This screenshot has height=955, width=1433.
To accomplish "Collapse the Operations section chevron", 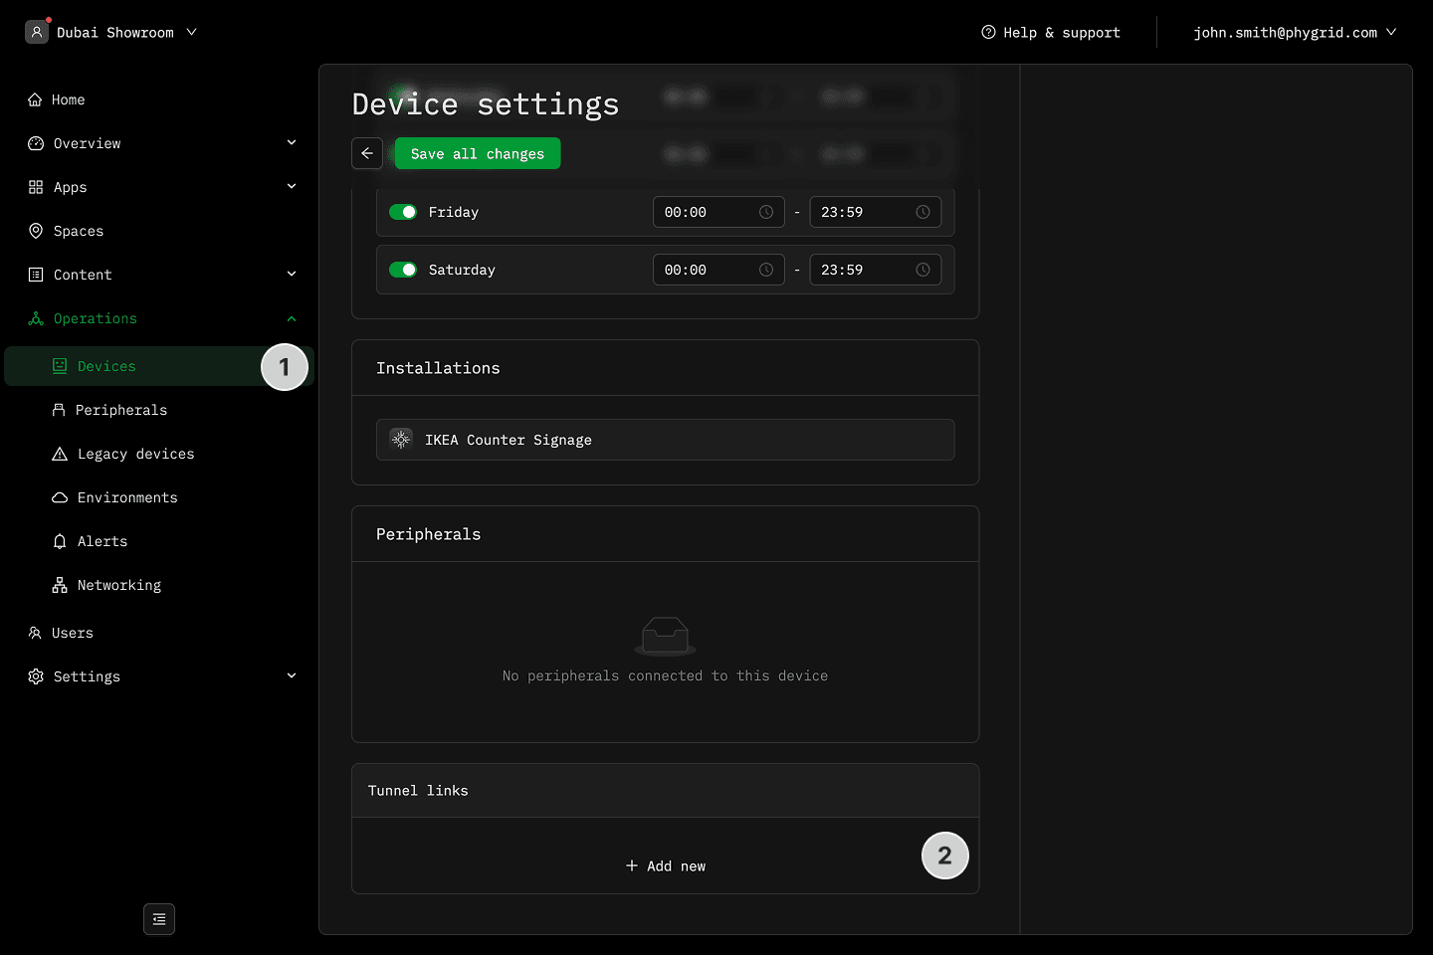I will [x=292, y=318].
